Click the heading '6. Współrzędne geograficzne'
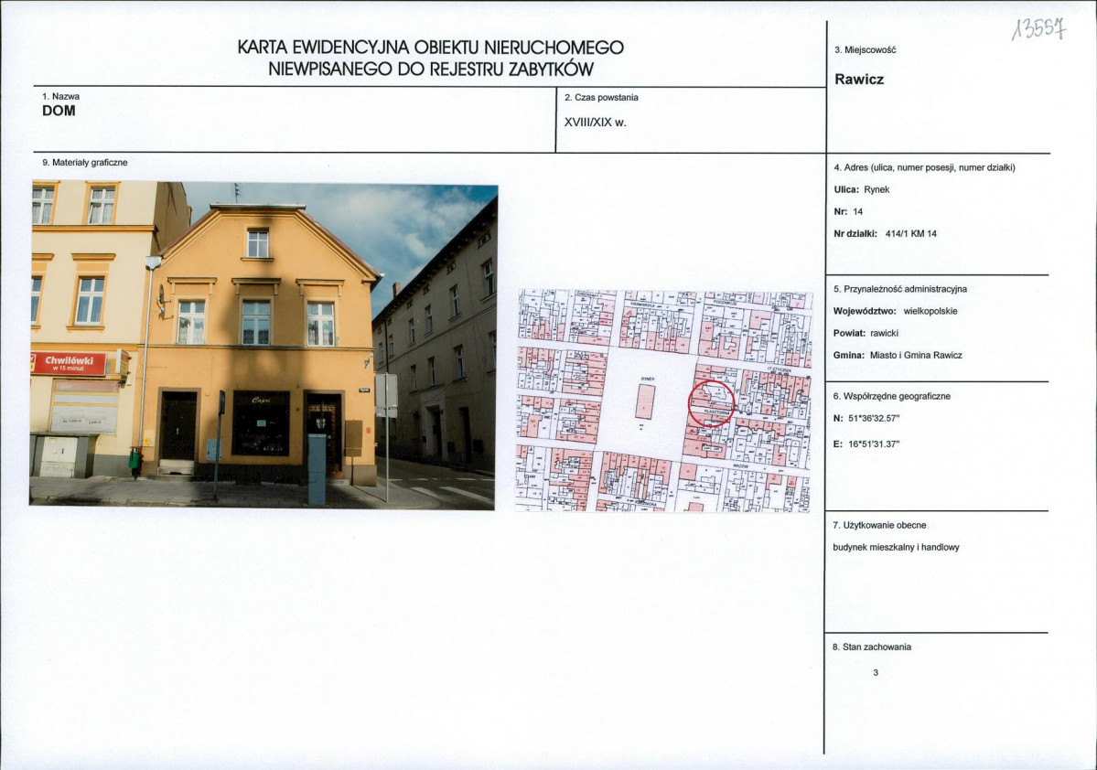 point(891,396)
